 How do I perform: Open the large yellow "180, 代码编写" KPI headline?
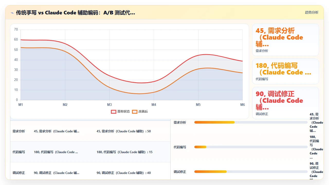283,69
